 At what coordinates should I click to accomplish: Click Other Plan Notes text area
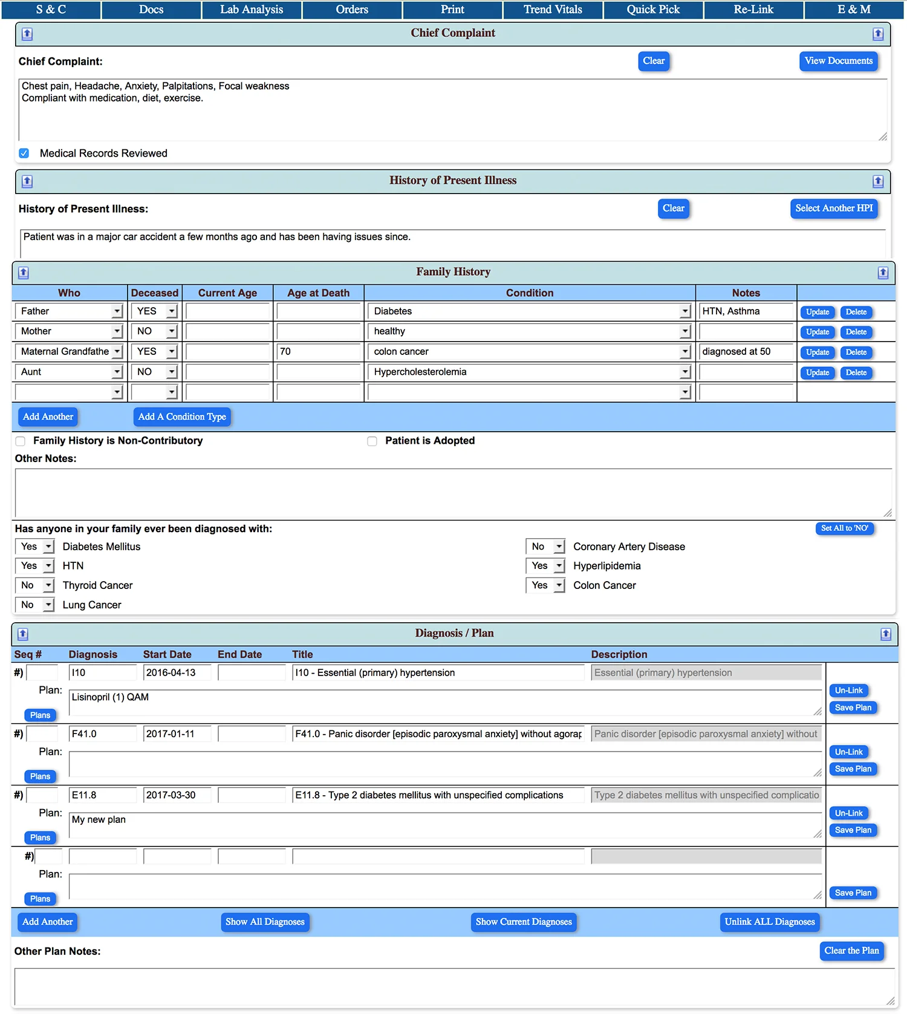click(x=455, y=987)
